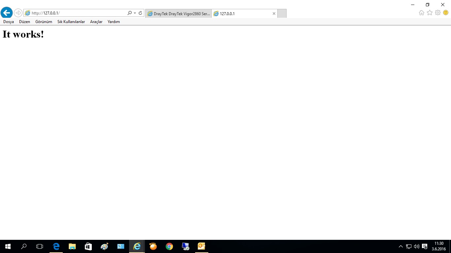This screenshot has height=253, width=451.
Task: Show hidden system tray icons
Action: tap(401, 246)
